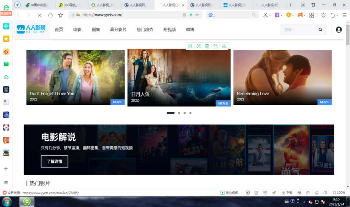Bookmark page with the star icon
350x207 pixels.
tap(61, 15)
